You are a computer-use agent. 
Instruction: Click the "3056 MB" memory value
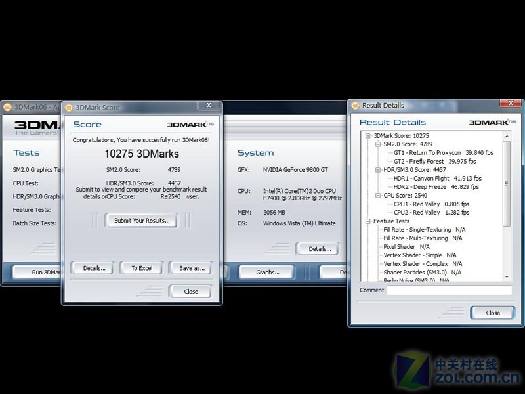[274, 212]
